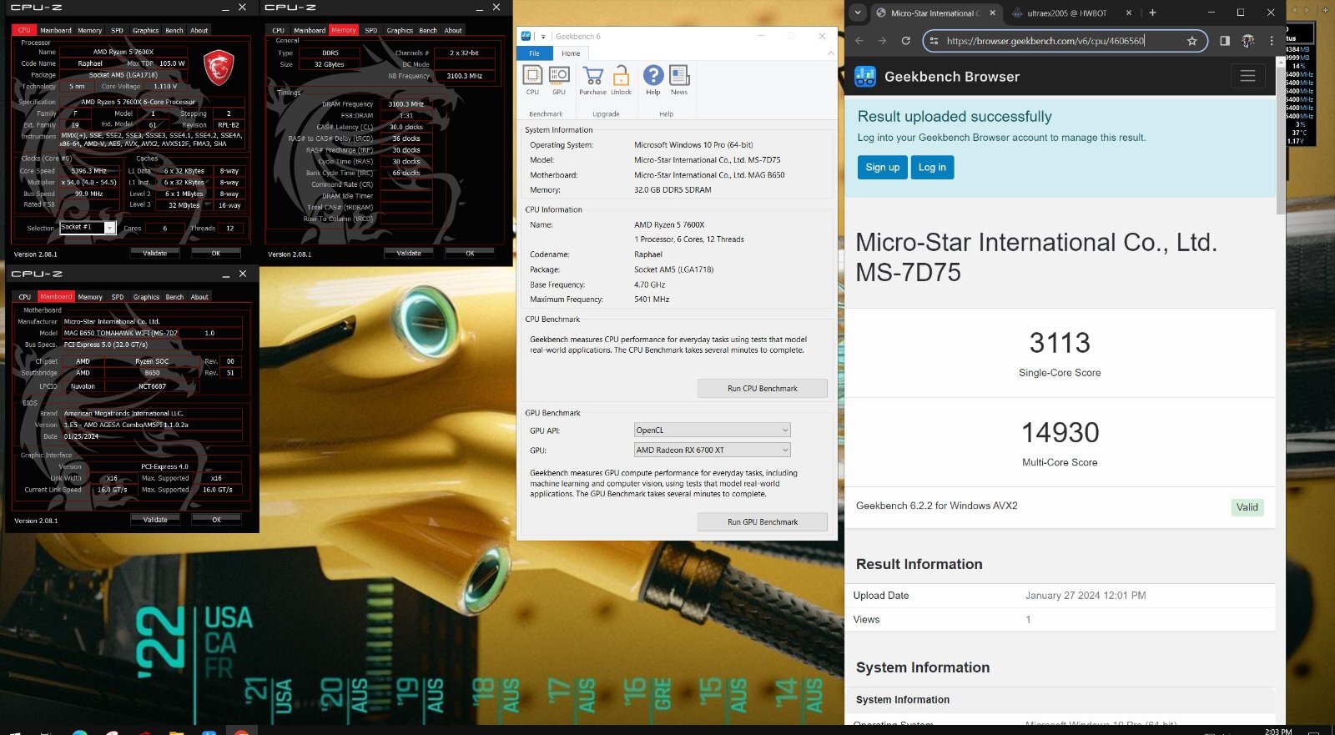Click 'Geekbench 6.2.2 for Windows AVX2' text
This screenshot has width=1335, height=735.
(x=937, y=506)
